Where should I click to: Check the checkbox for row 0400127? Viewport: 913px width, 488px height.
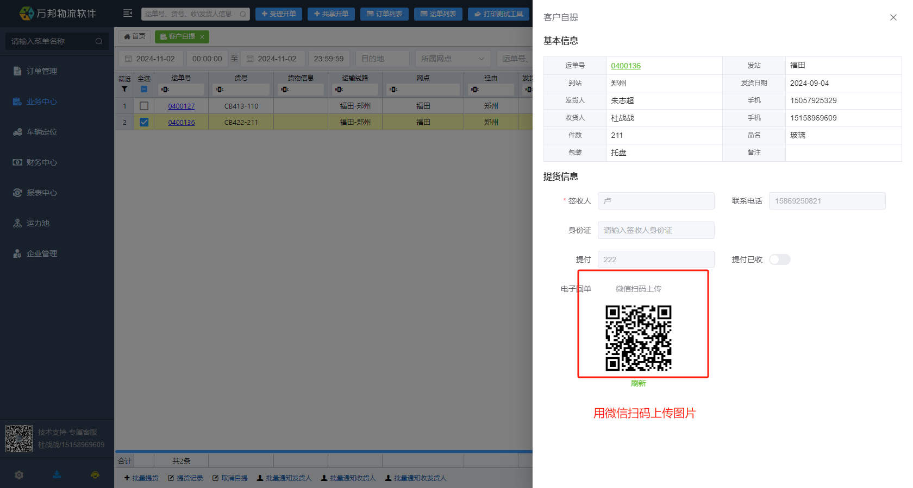144,106
